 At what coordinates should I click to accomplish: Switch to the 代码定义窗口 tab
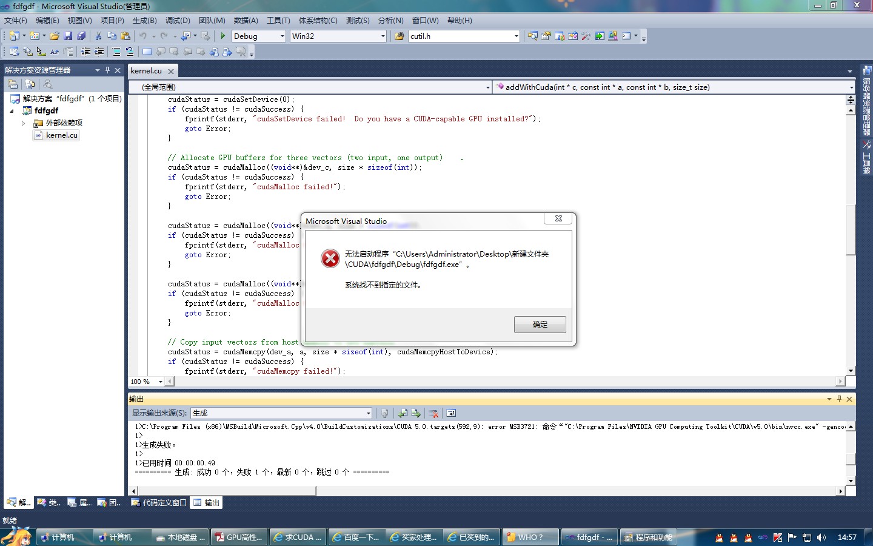pos(159,503)
